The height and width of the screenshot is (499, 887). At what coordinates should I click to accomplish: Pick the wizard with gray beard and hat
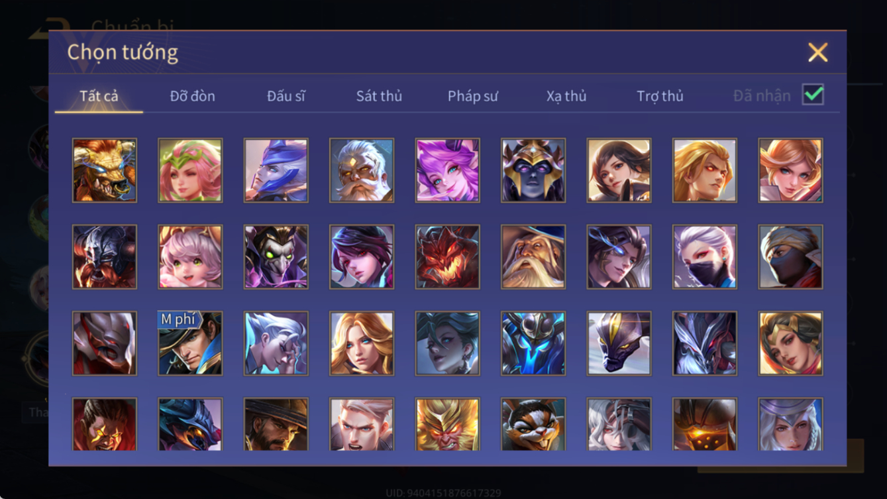533,256
